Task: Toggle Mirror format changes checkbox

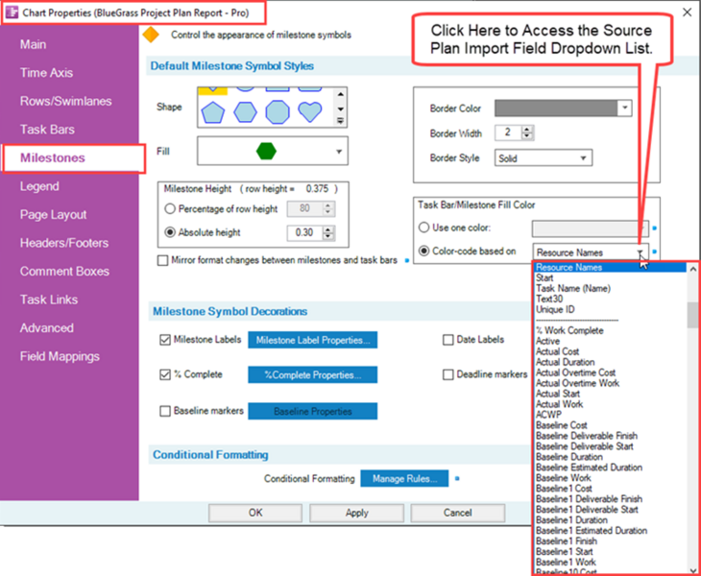Action: pyautogui.click(x=162, y=260)
